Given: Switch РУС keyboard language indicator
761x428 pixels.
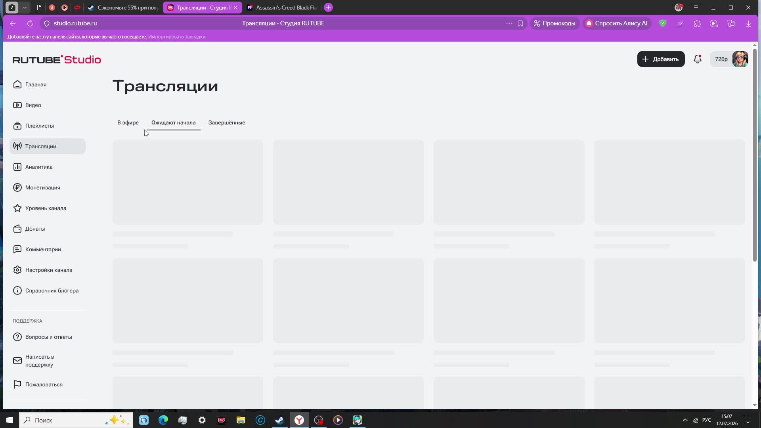Looking at the screenshot, I should 707,420.
